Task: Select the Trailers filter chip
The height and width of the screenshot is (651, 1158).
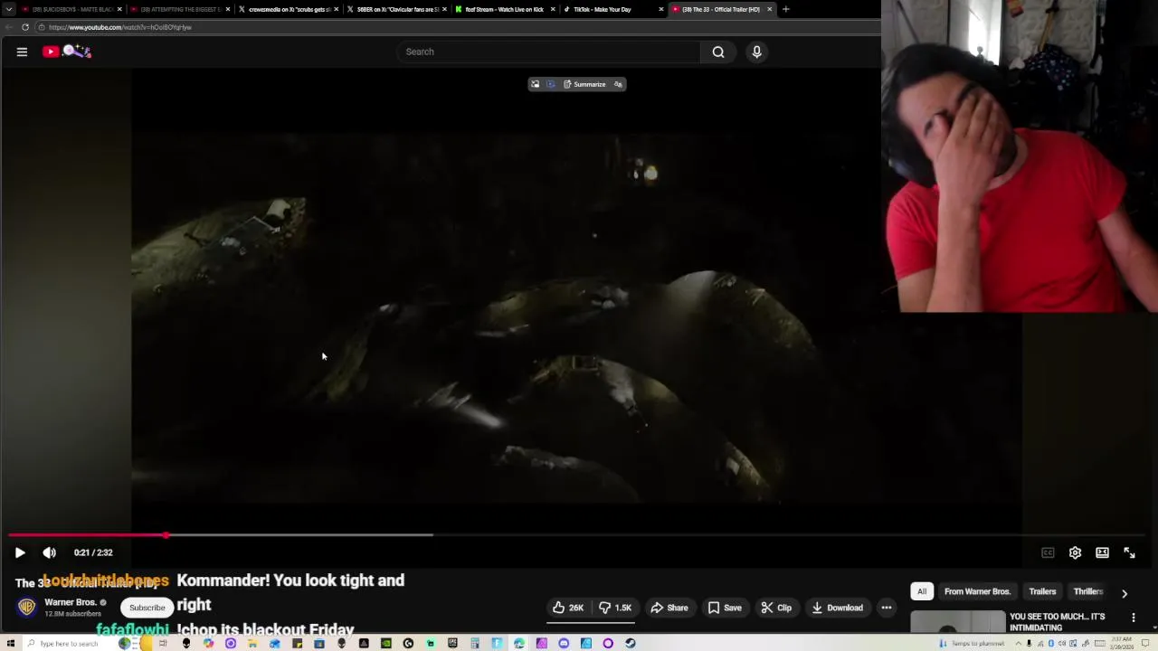Action: [1042, 591]
